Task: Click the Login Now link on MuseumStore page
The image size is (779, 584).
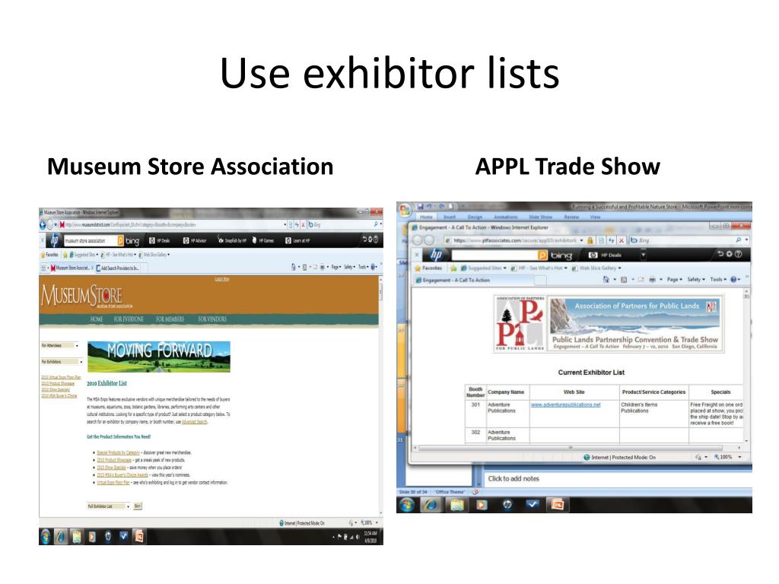Action: [x=222, y=279]
